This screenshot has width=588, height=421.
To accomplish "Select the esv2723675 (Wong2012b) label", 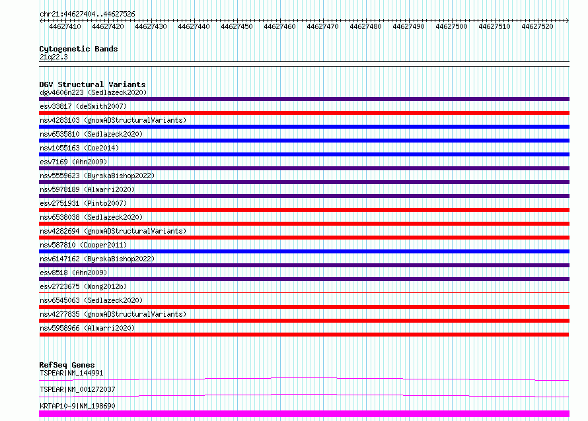I will coord(83,286).
